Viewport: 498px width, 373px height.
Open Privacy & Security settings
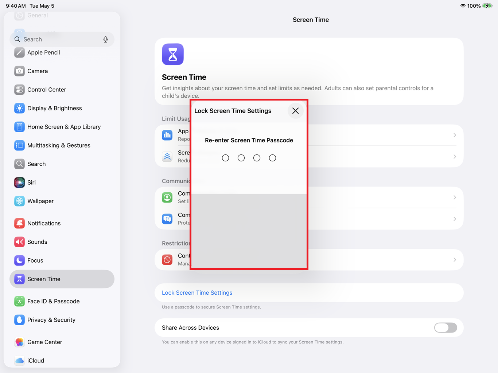tap(62, 320)
